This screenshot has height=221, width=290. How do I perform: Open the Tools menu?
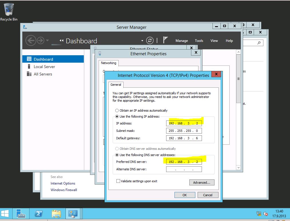199,41
